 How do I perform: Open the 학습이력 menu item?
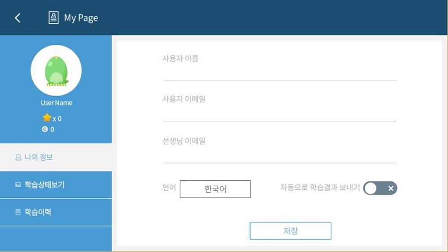click(x=56, y=212)
